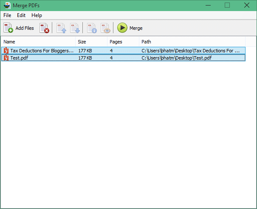Open the Edit menu
Viewport: 257px width, 209px height.
tap(21, 15)
